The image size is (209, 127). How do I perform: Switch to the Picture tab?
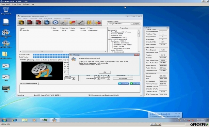[62, 60]
